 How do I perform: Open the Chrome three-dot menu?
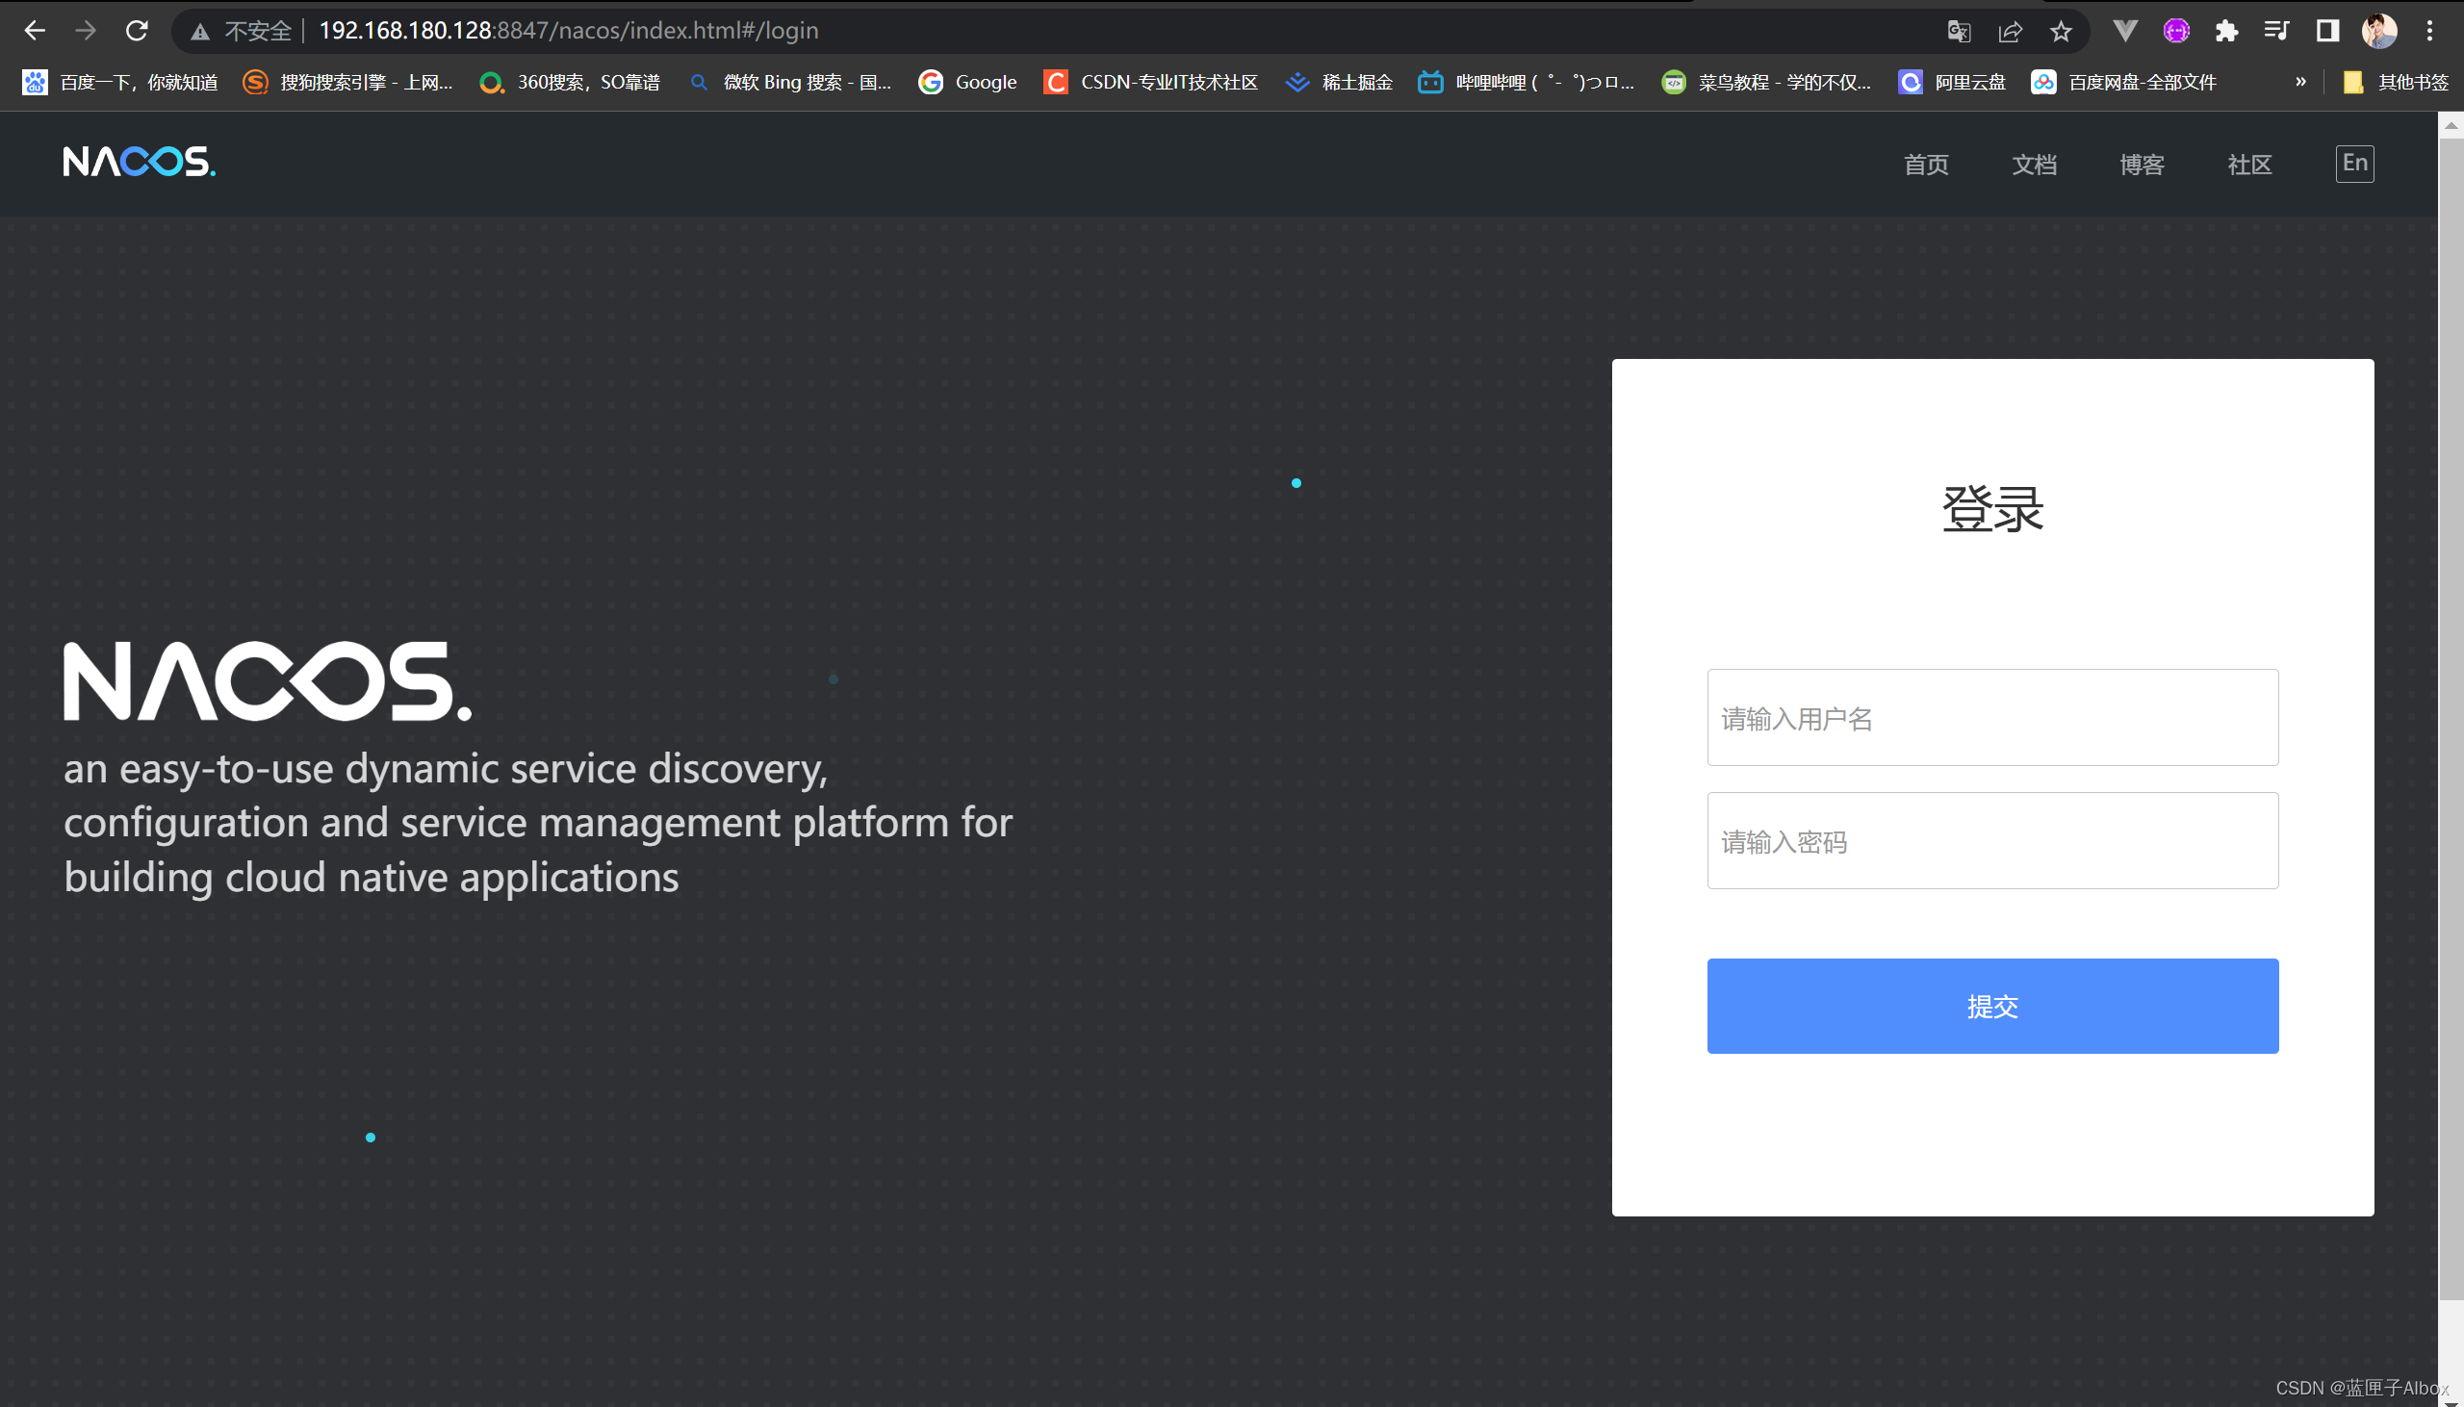coord(2429,31)
